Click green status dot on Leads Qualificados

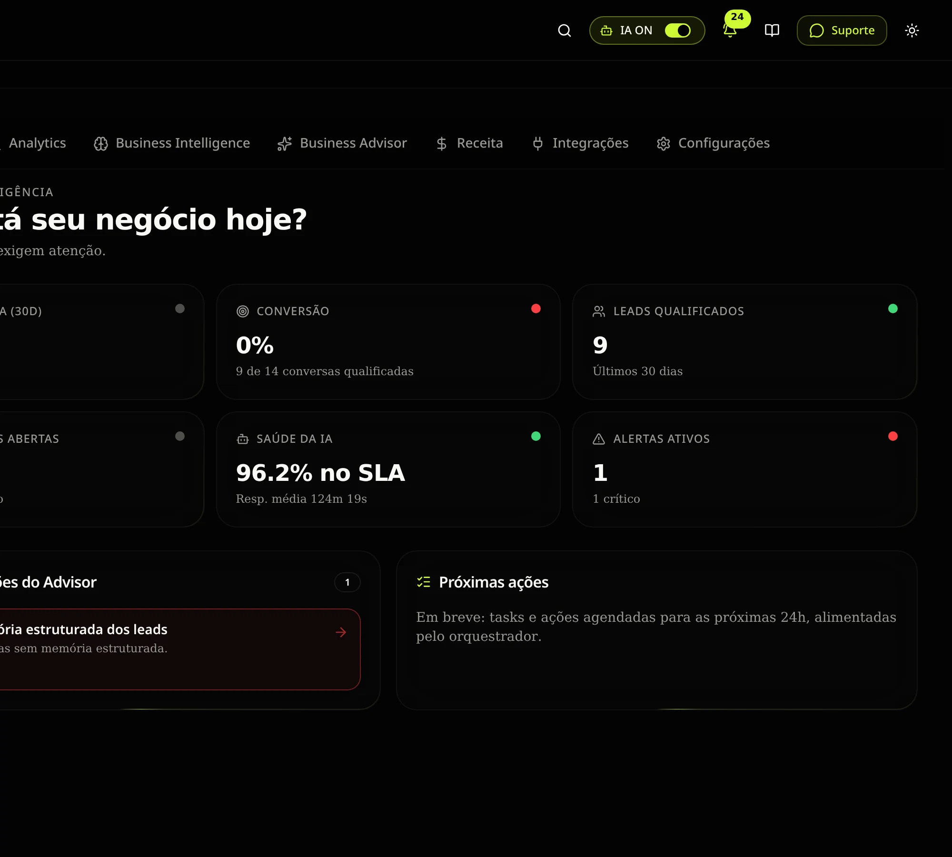[x=893, y=309]
